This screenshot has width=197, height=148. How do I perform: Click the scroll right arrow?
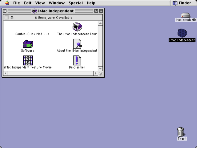[x=96, y=73]
